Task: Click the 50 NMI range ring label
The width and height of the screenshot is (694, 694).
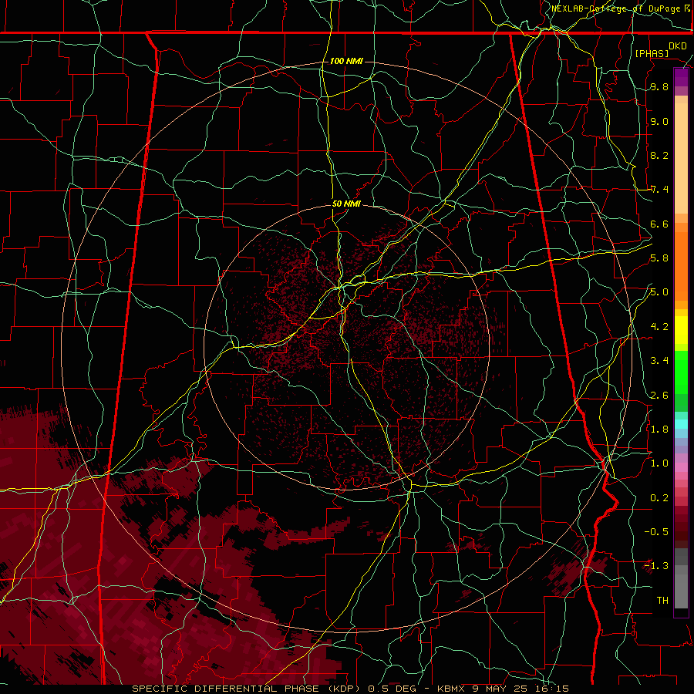Action: [x=346, y=204]
